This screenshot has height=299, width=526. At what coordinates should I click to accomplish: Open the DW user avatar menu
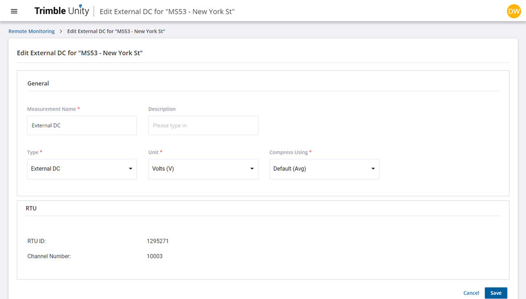(x=514, y=11)
